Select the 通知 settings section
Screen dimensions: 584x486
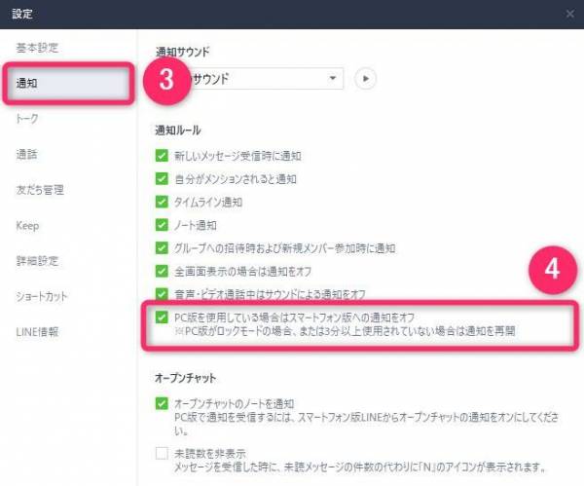tap(68, 83)
